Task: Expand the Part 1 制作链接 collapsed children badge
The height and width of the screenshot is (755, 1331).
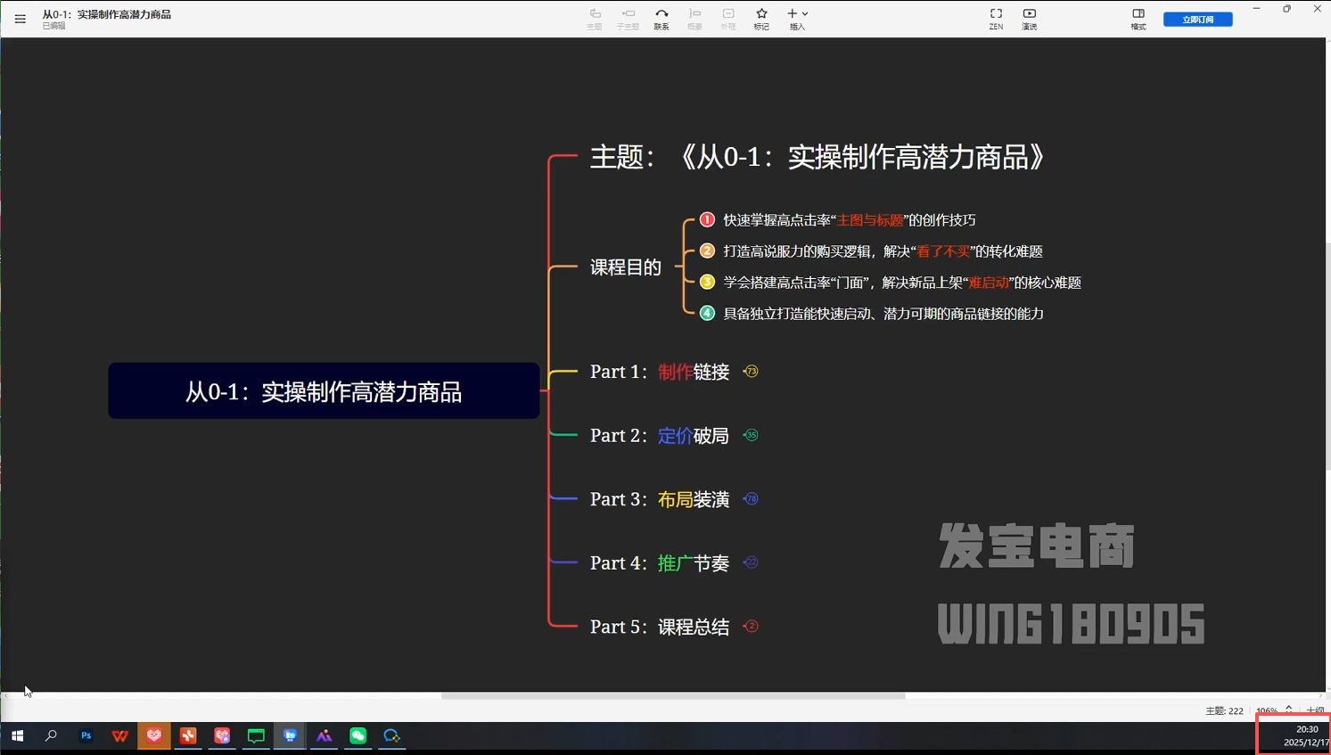Action: pos(751,372)
